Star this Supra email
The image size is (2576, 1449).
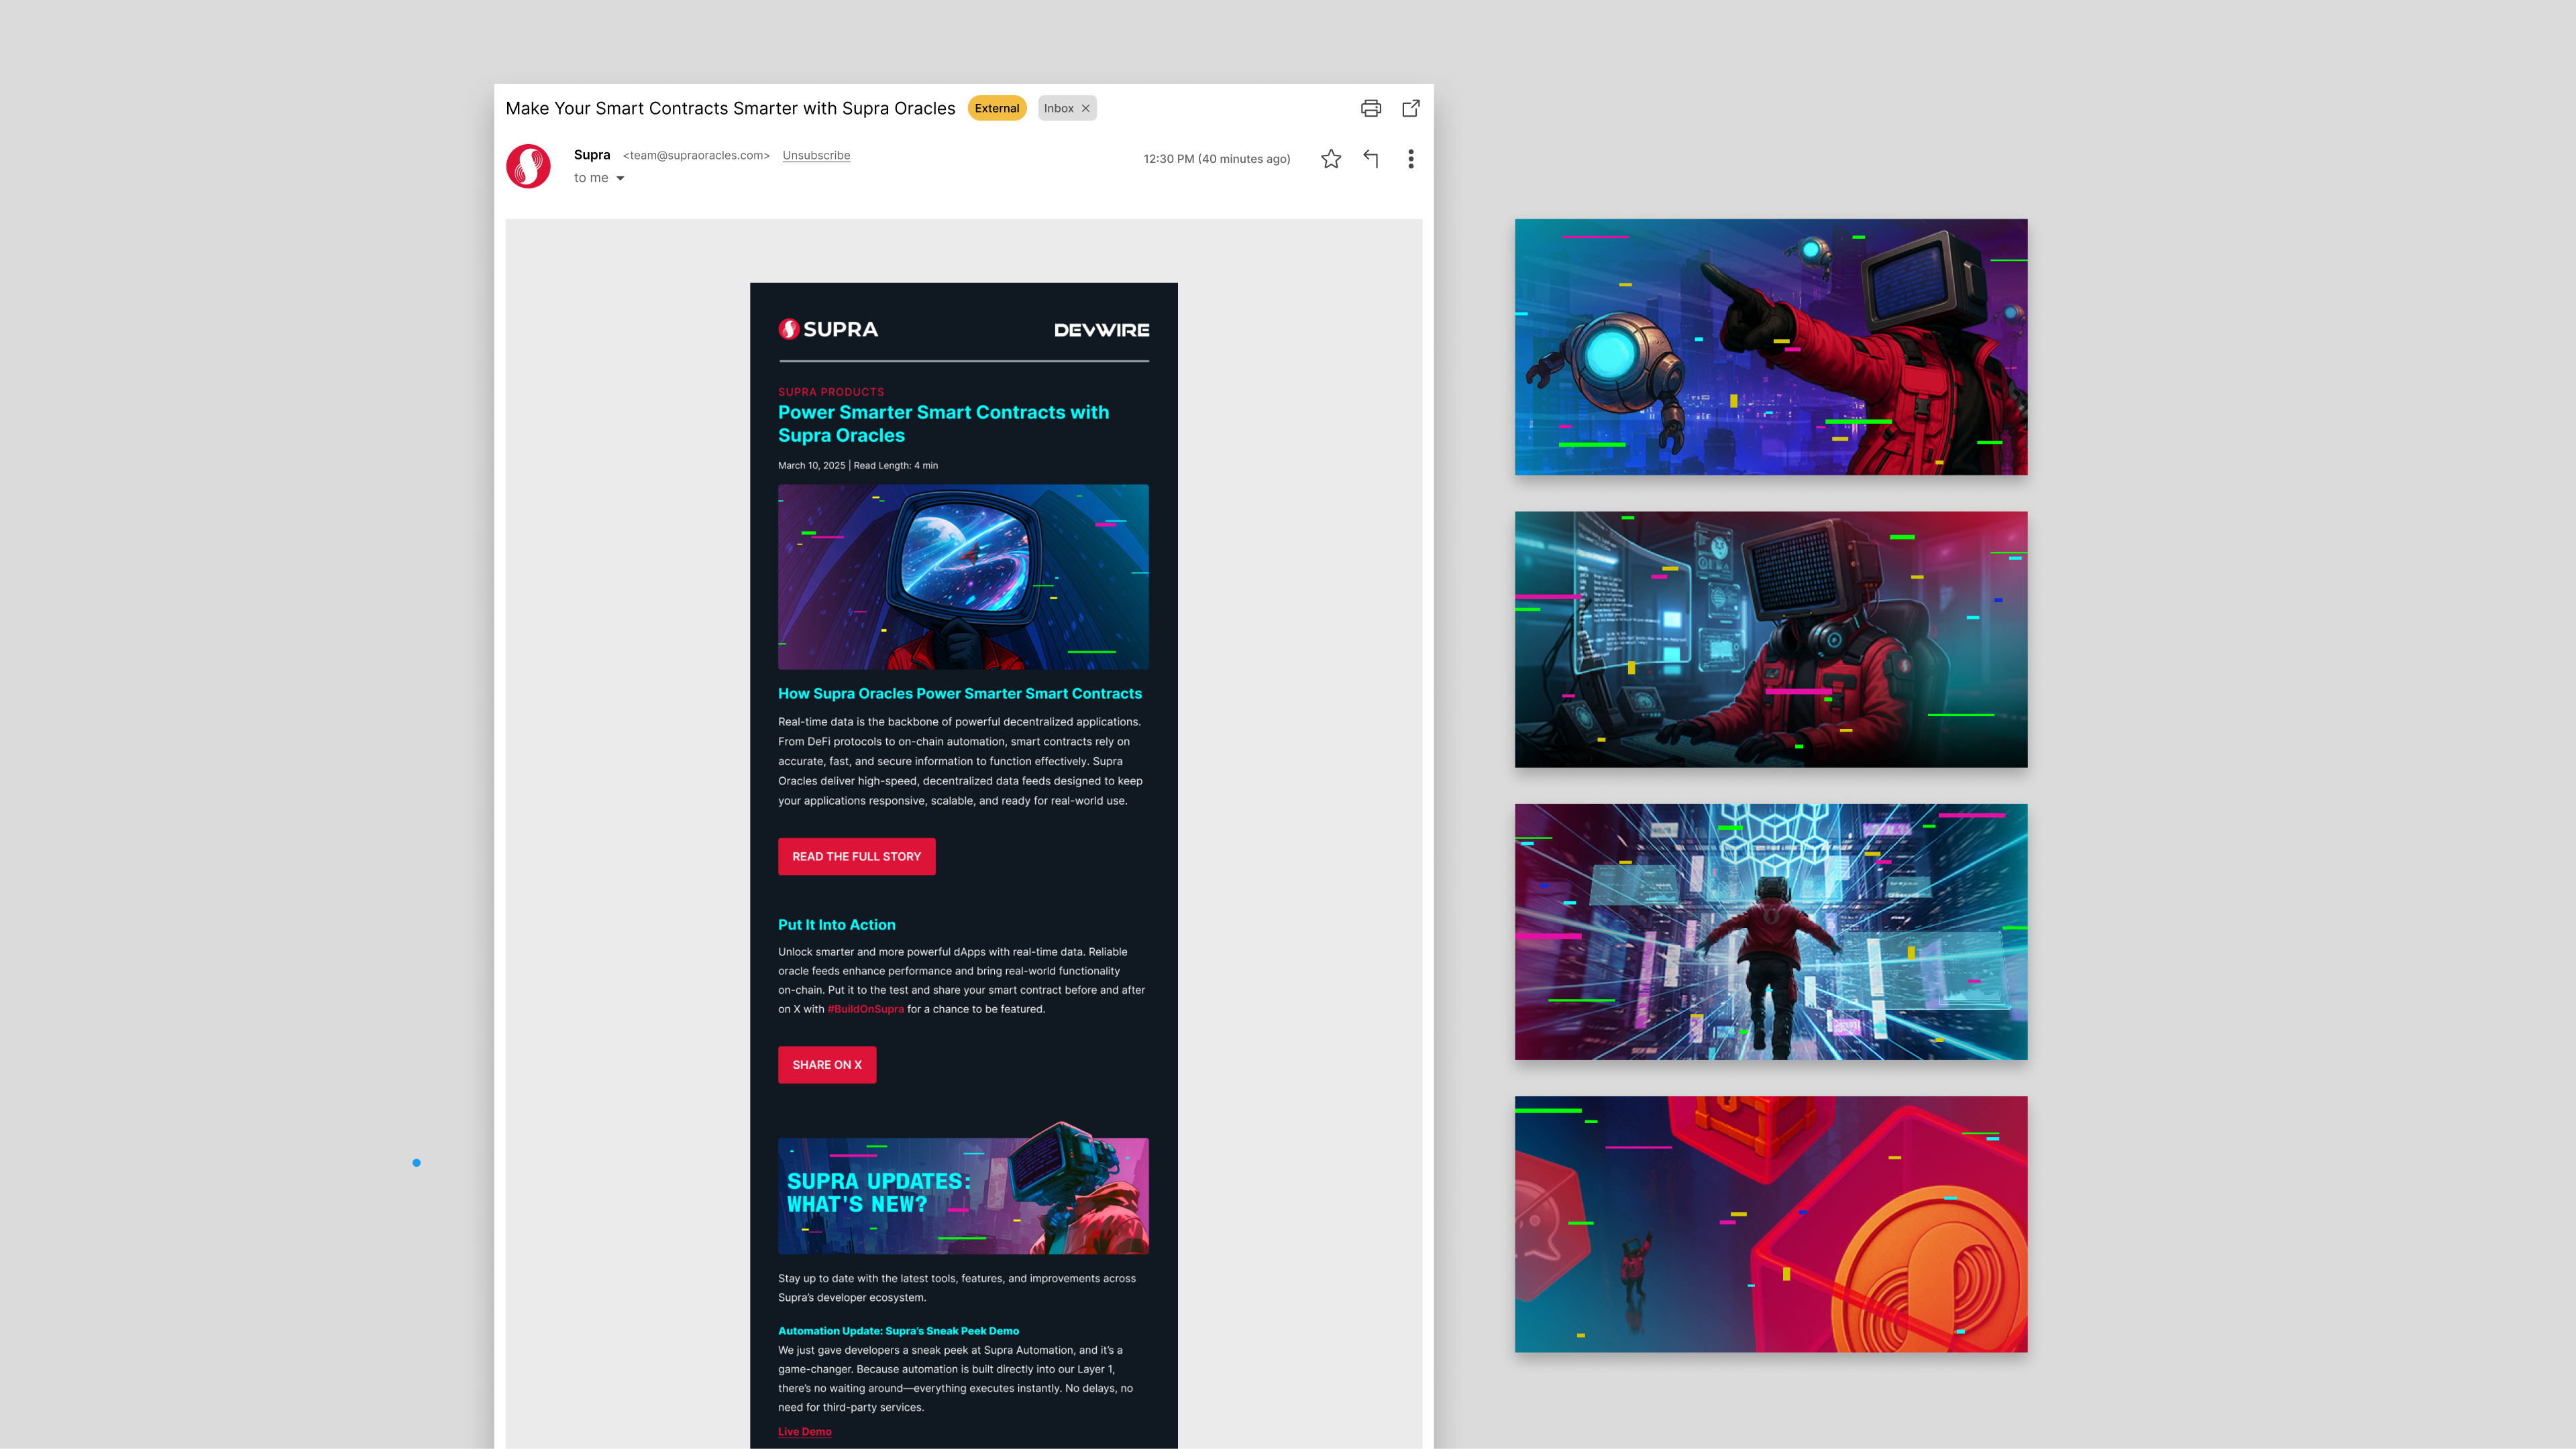tap(1330, 159)
